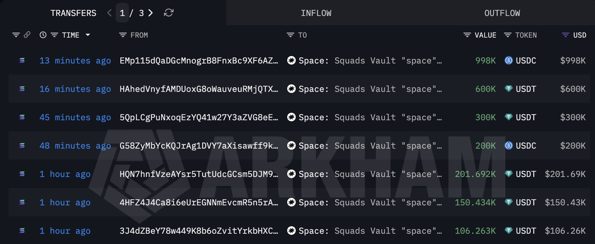Go to previous transfers page

click(109, 13)
